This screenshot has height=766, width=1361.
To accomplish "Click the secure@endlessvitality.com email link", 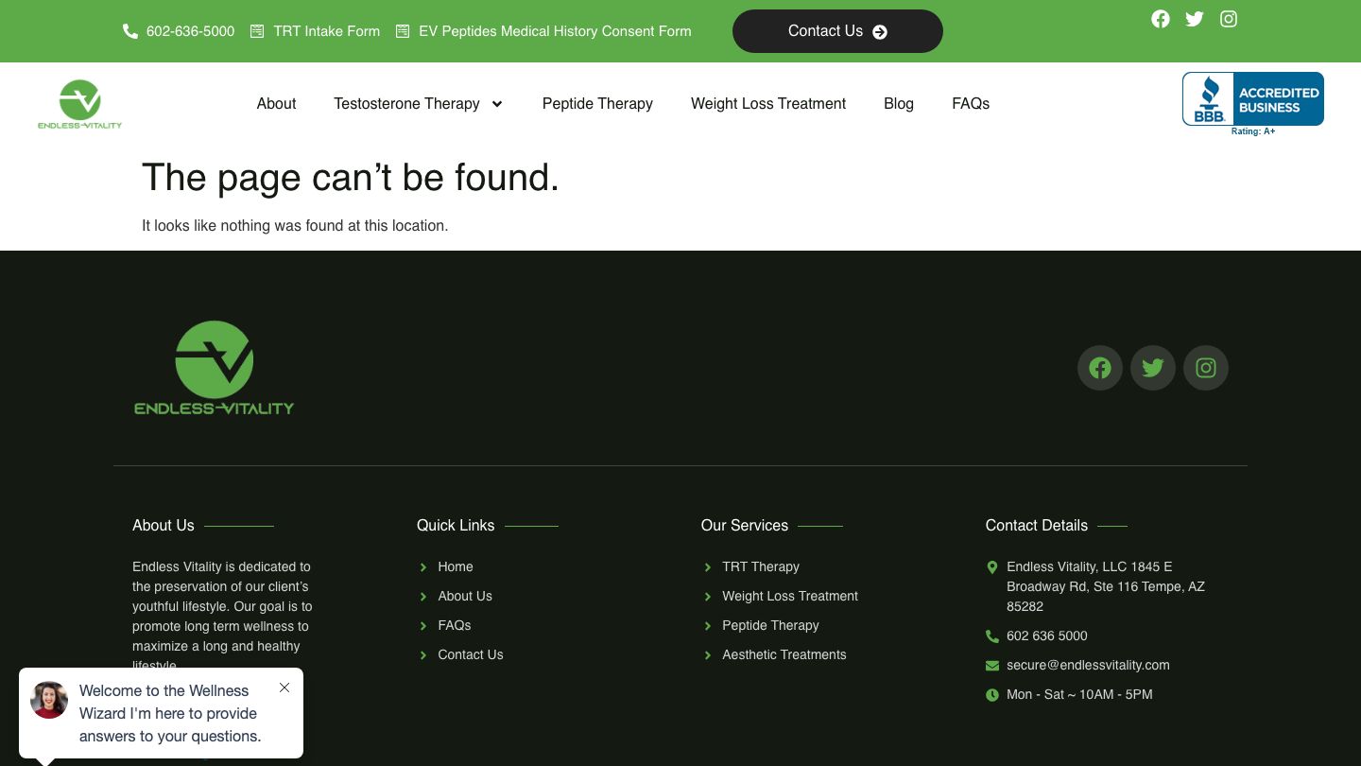I will (1087, 665).
